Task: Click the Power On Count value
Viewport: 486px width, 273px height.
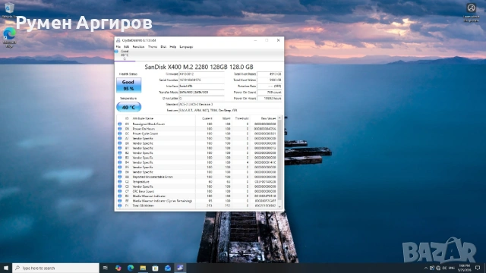Action: click(270, 93)
